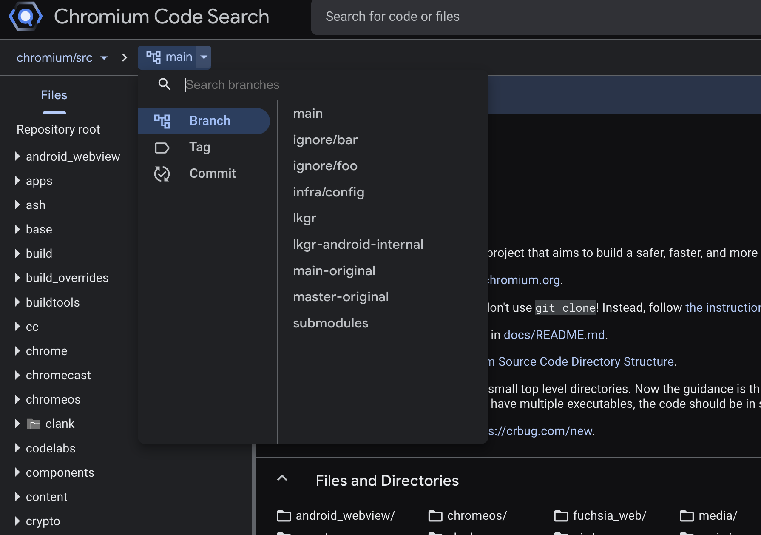Click the Repository root entry
Image resolution: width=761 pixels, height=535 pixels.
[x=58, y=129]
